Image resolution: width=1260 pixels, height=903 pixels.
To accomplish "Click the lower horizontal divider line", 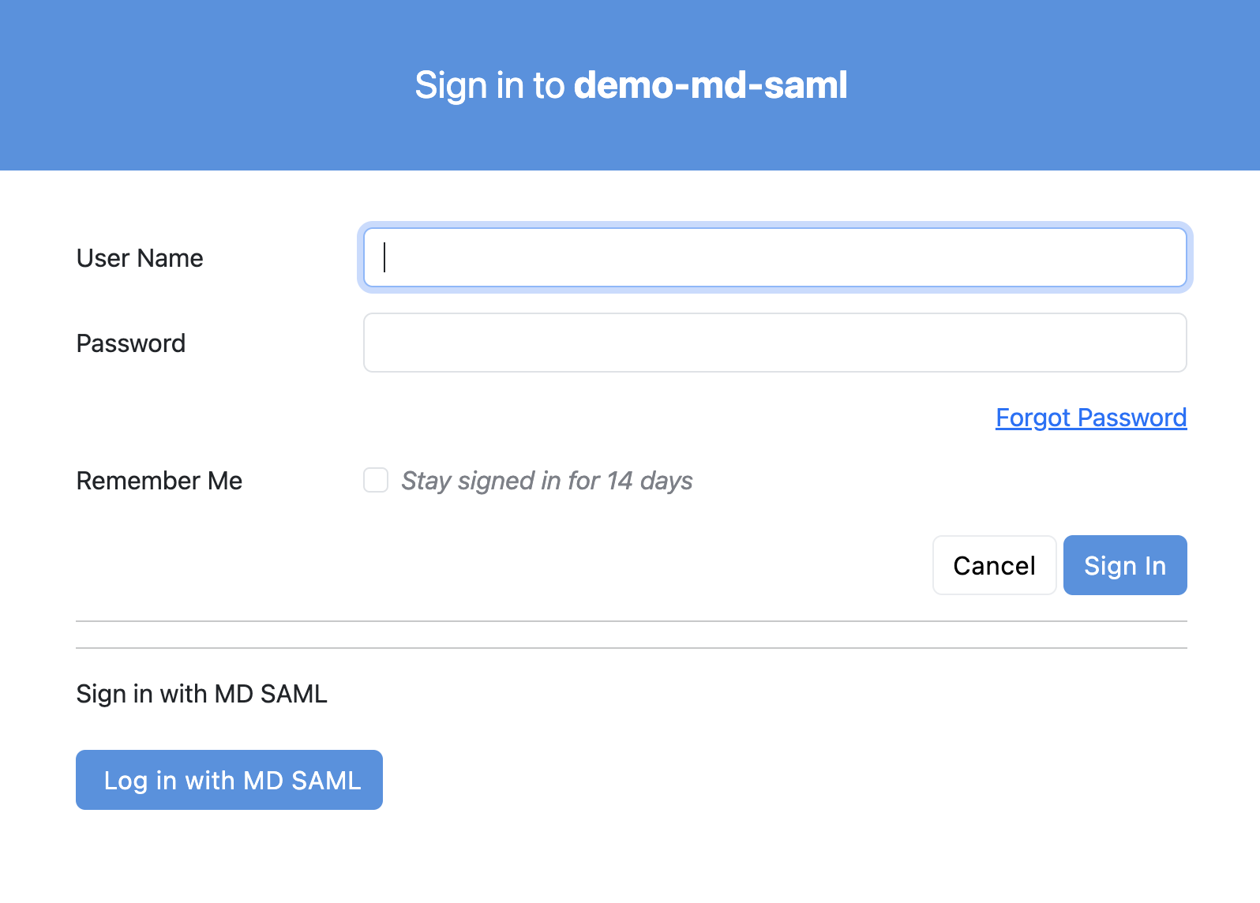I will (x=632, y=648).
